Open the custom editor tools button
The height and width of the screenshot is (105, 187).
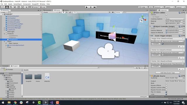click(27, 7)
